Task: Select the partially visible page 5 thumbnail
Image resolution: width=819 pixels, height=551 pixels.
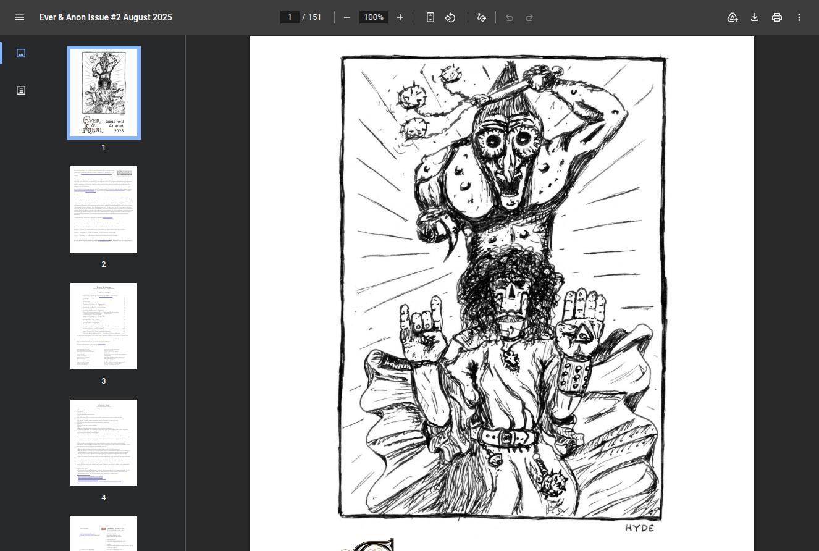Action: click(x=104, y=534)
